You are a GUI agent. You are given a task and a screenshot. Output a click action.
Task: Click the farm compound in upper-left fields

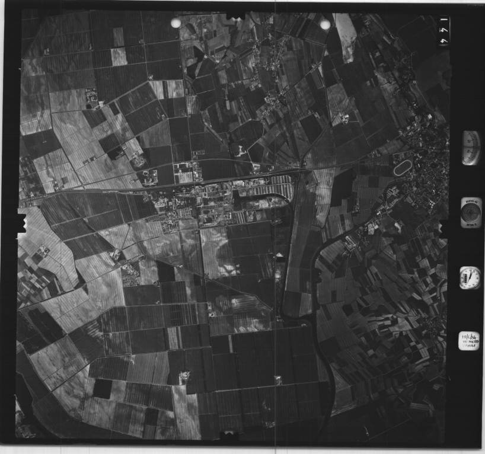point(91,98)
